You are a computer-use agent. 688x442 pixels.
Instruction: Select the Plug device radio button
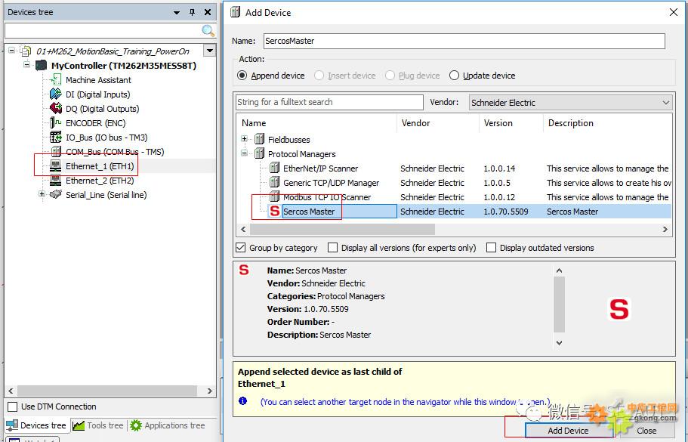coord(390,76)
